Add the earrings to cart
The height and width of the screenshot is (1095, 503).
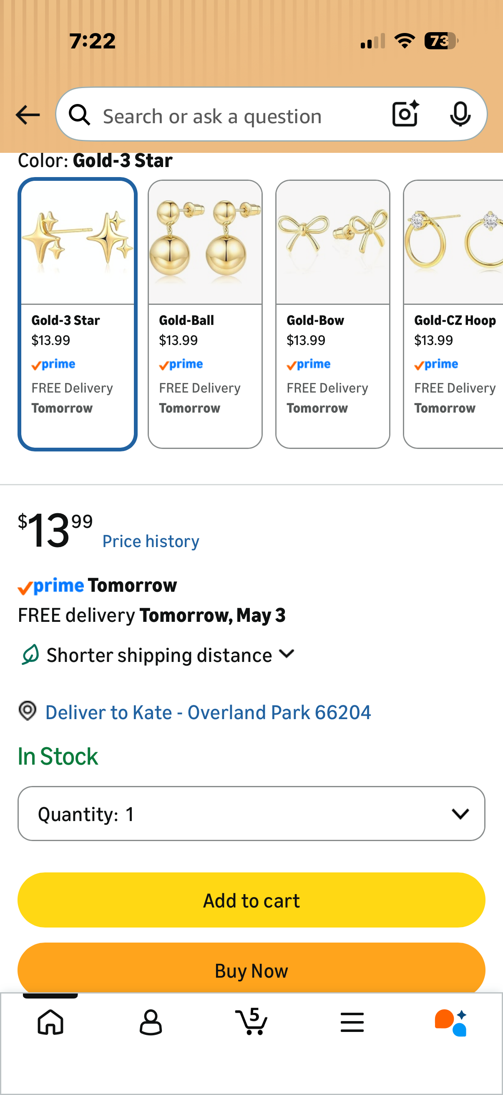click(x=251, y=900)
